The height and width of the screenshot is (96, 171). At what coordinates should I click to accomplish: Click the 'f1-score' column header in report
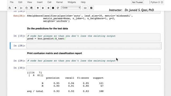point(83,78)
